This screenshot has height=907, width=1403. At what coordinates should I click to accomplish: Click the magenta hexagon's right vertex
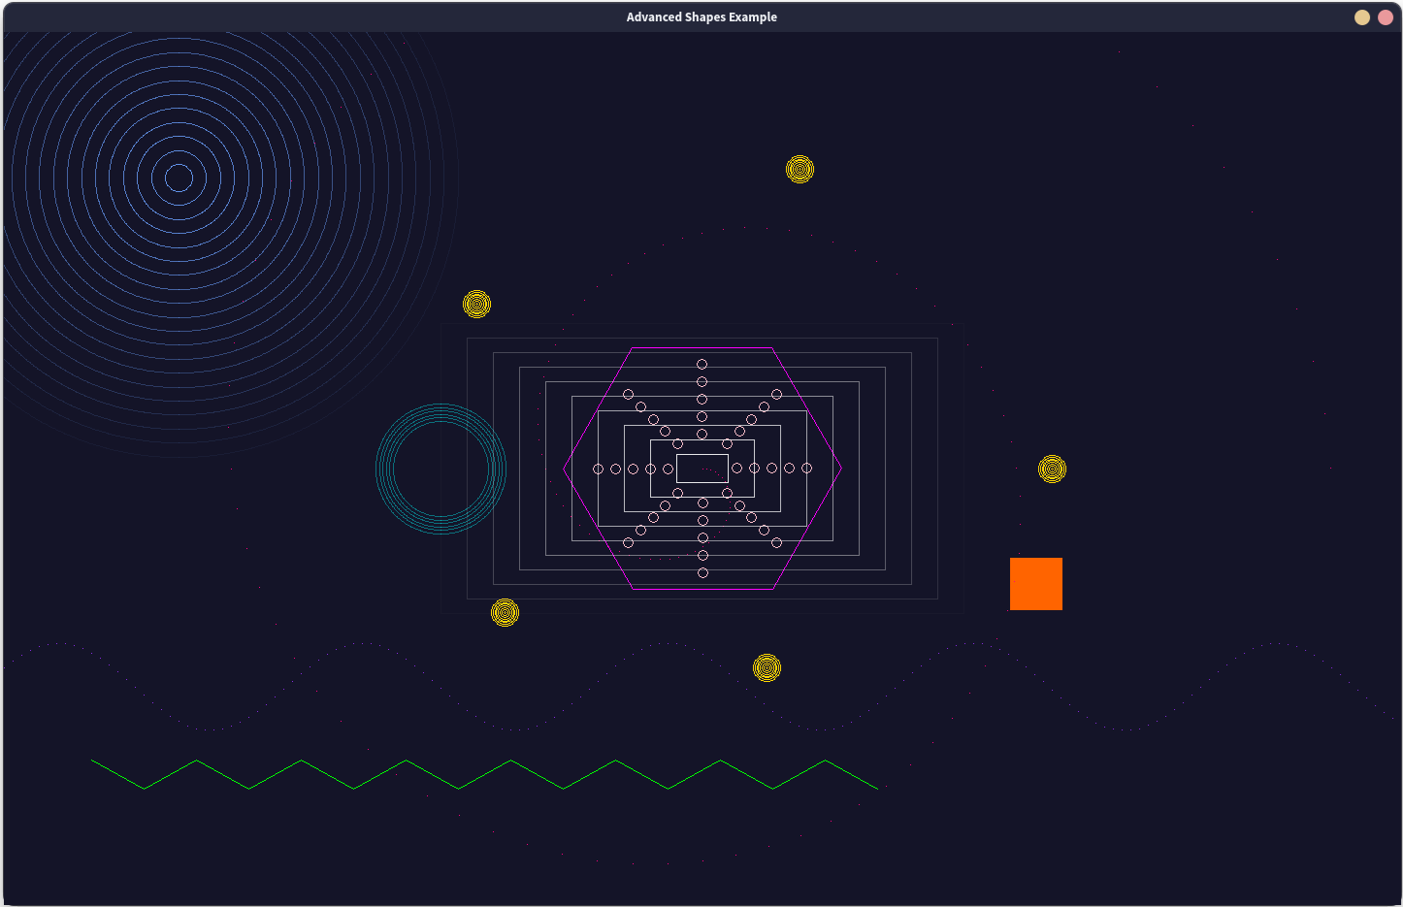[841, 469]
